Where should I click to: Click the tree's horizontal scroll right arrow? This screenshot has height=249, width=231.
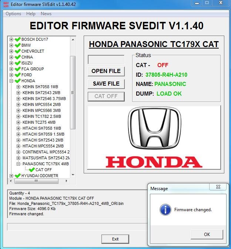pos(66,181)
